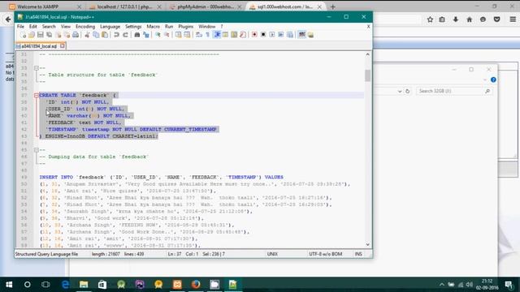Screen dimensions: 520x292
Task: Open the Encoding menu
Action: [85, 27]
